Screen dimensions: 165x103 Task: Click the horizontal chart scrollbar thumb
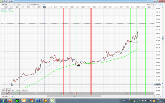74,96
